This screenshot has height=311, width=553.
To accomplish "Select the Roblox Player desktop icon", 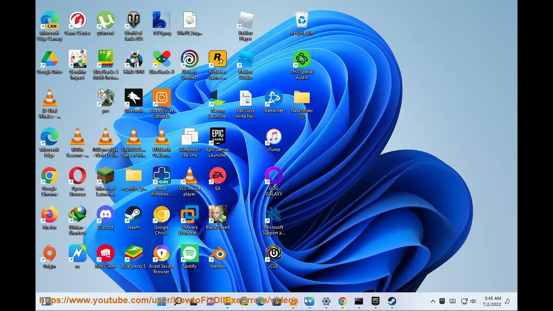I will pyautogui.click(x=245, y=26).
